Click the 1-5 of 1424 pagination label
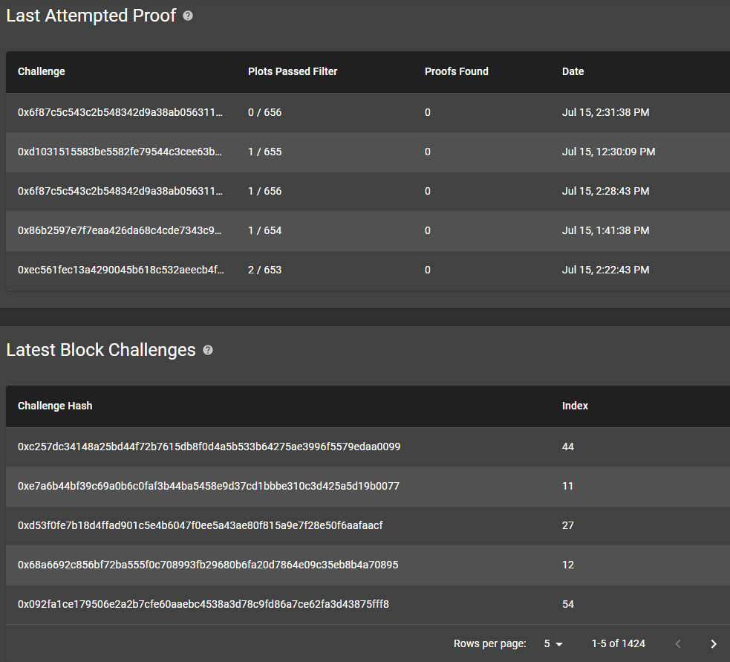Screen dimensions: 730x662 pyautogui.click(x=619, y=643)
